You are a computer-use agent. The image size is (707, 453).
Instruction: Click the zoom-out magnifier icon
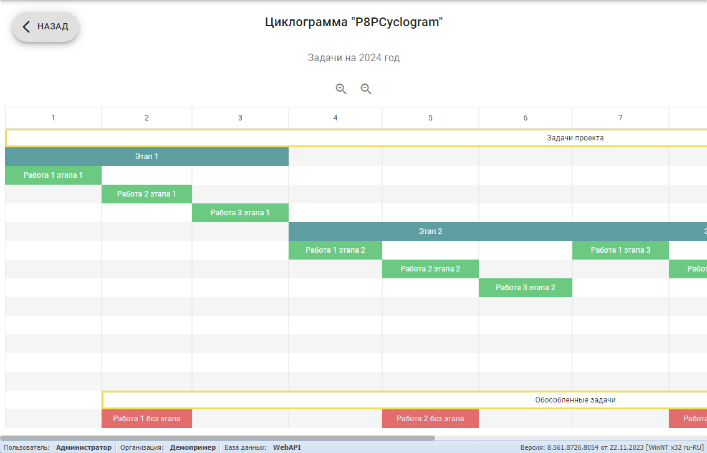[366, 89]
